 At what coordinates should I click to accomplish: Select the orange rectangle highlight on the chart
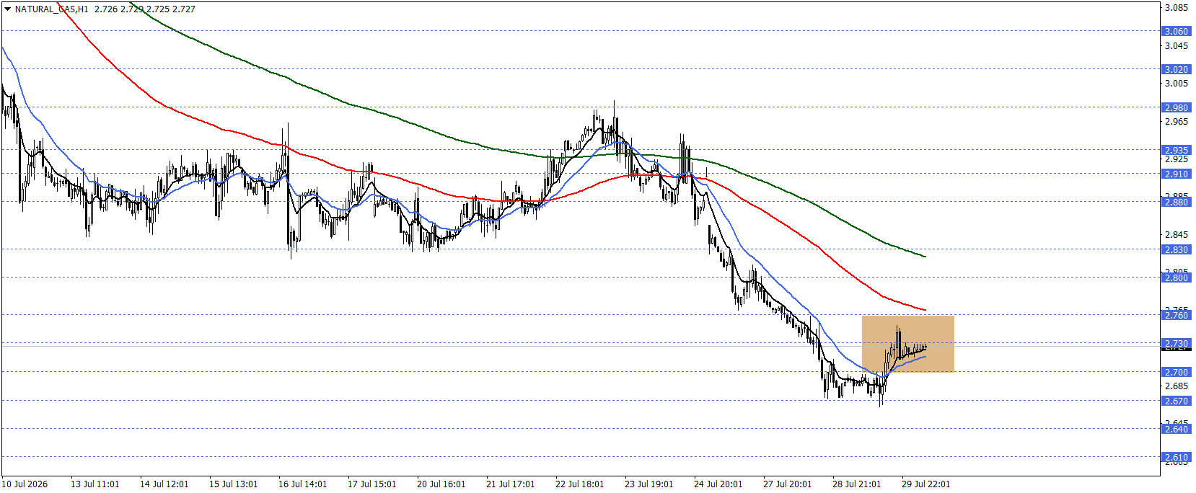(907, 344)
